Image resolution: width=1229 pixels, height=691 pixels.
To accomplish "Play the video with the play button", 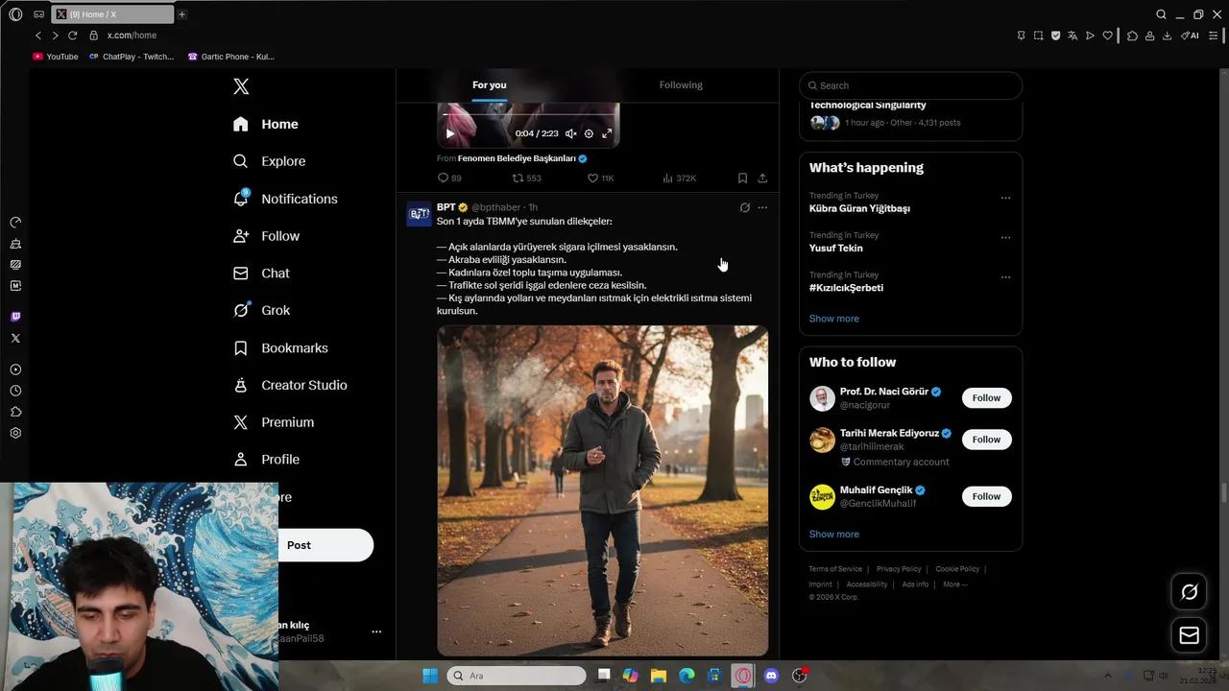I will (x=449, y=133).
